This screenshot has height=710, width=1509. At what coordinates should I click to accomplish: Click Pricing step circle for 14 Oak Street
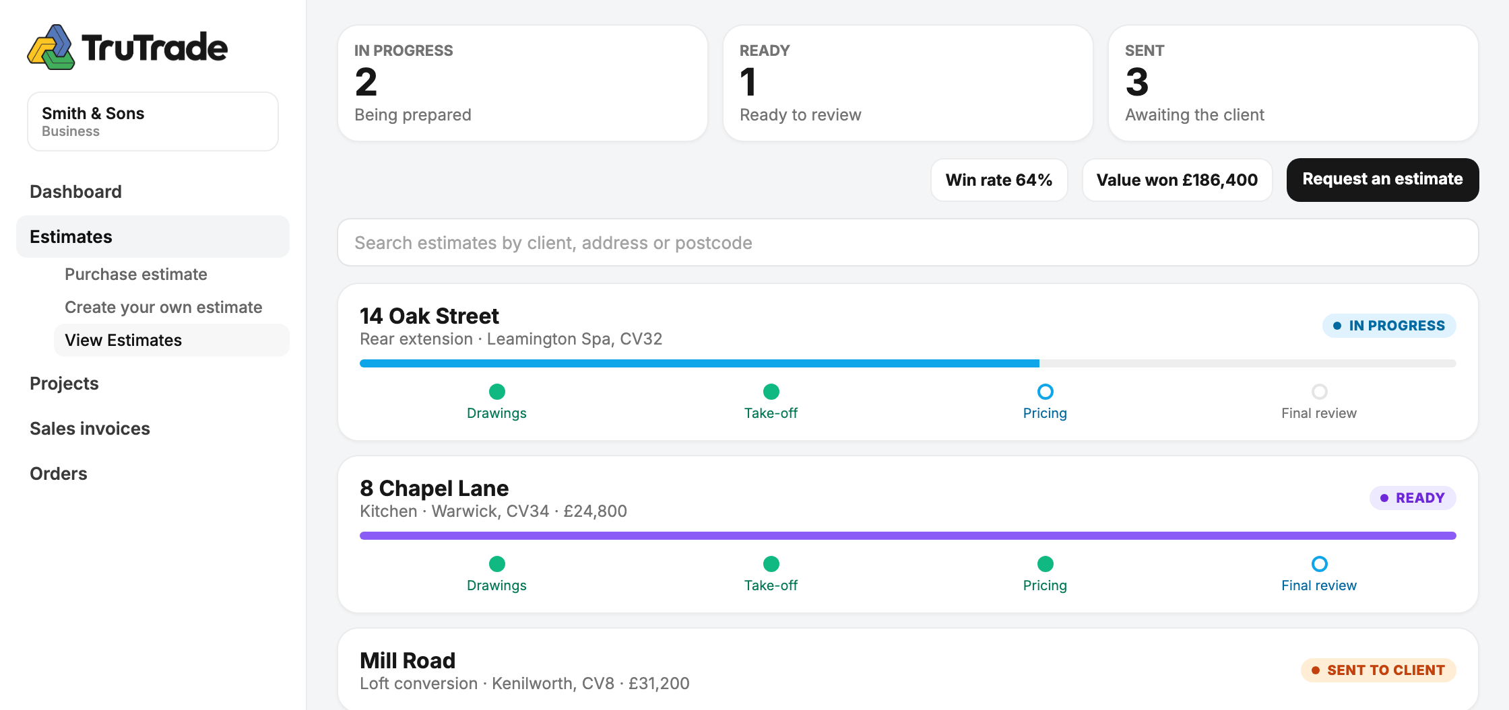[1046, 392]
